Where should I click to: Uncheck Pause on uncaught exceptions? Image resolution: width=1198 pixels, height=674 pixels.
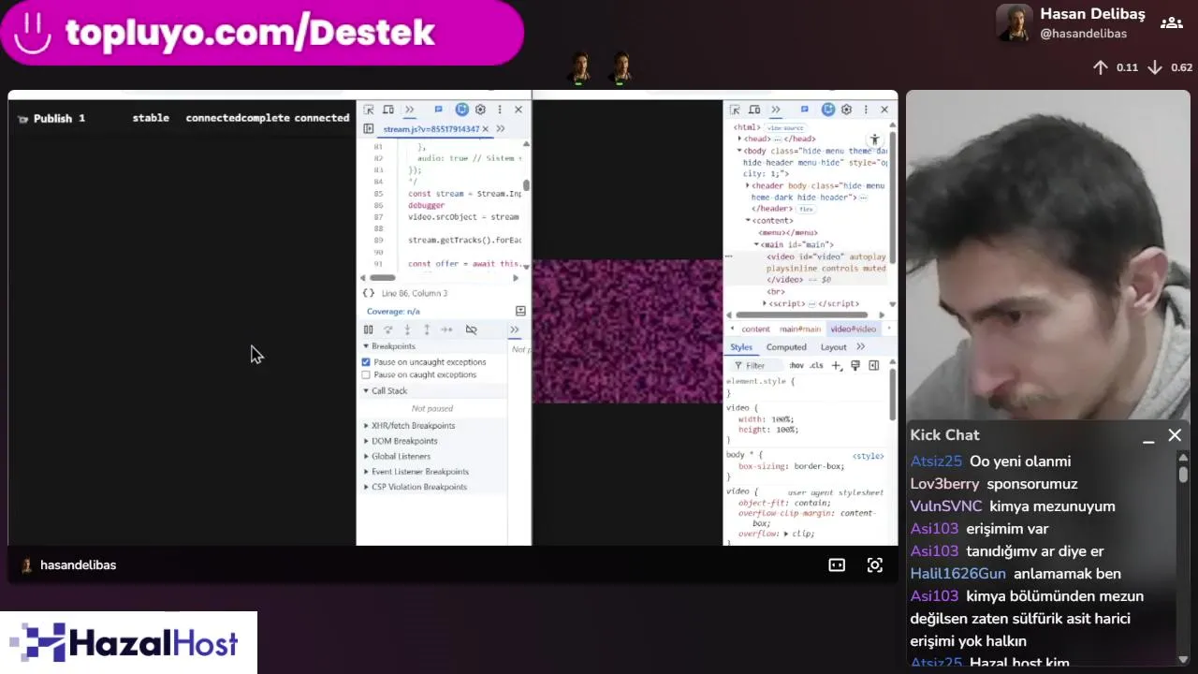[366, 362]
